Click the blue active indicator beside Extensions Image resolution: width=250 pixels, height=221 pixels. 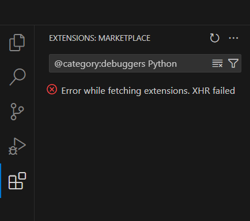coord(1,181)
